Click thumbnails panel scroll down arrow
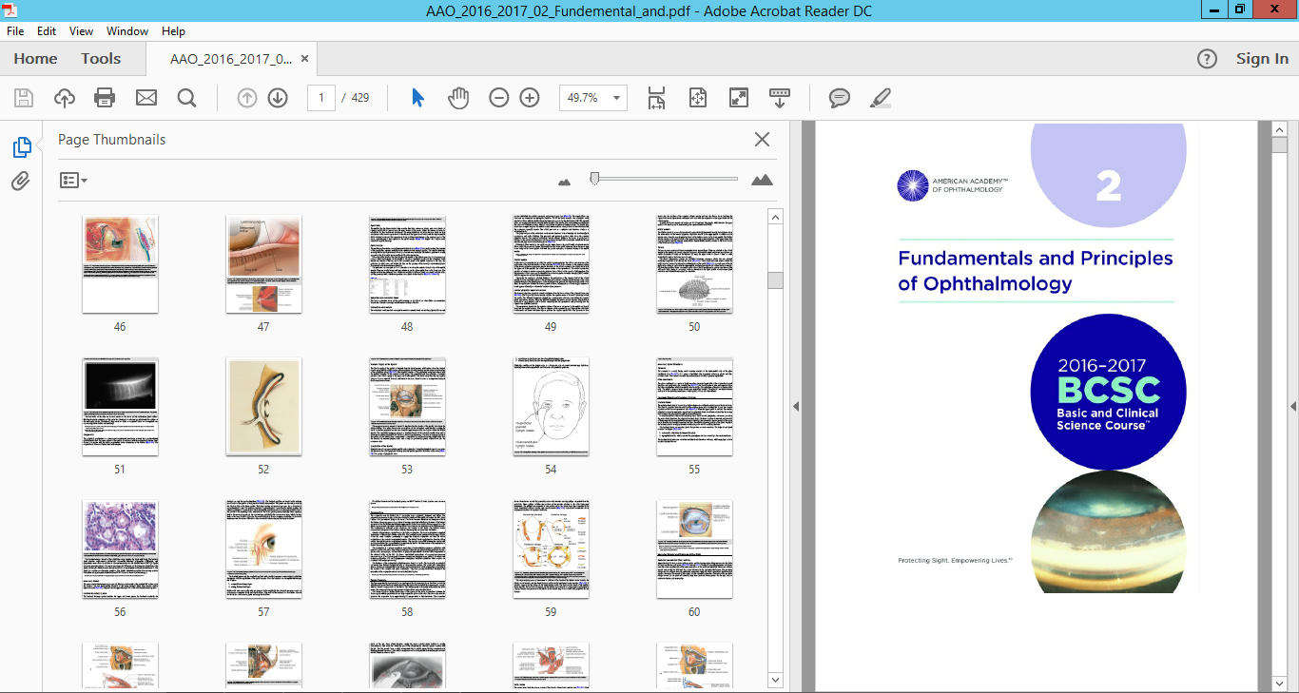1299x693 pixels. (x=775, y=680)
